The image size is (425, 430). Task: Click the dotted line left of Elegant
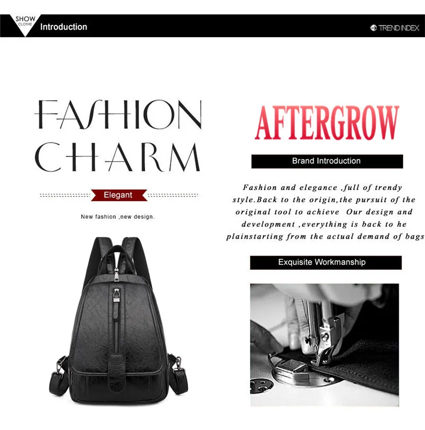65,195
